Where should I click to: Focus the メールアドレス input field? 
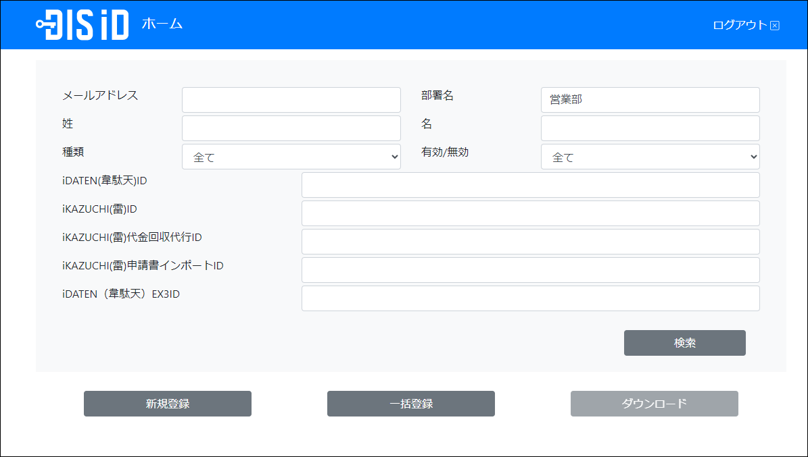click(x=291, y=100)
